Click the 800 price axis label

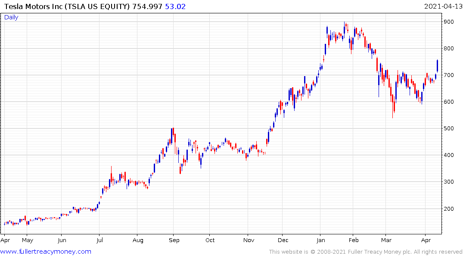[x=449, y=48]
